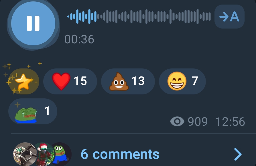The width and height of the screenshot is (256, 166).
Task: Open the Santa hat commenter avatar
Action: tap(45, 154)
